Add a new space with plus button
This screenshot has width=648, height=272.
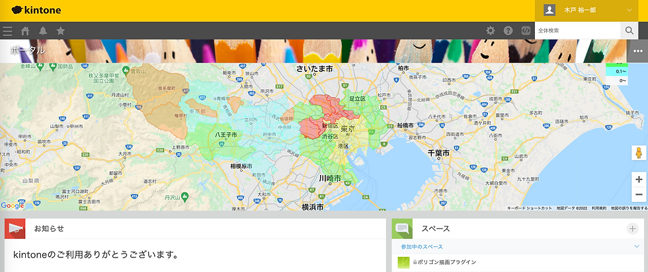632,228
